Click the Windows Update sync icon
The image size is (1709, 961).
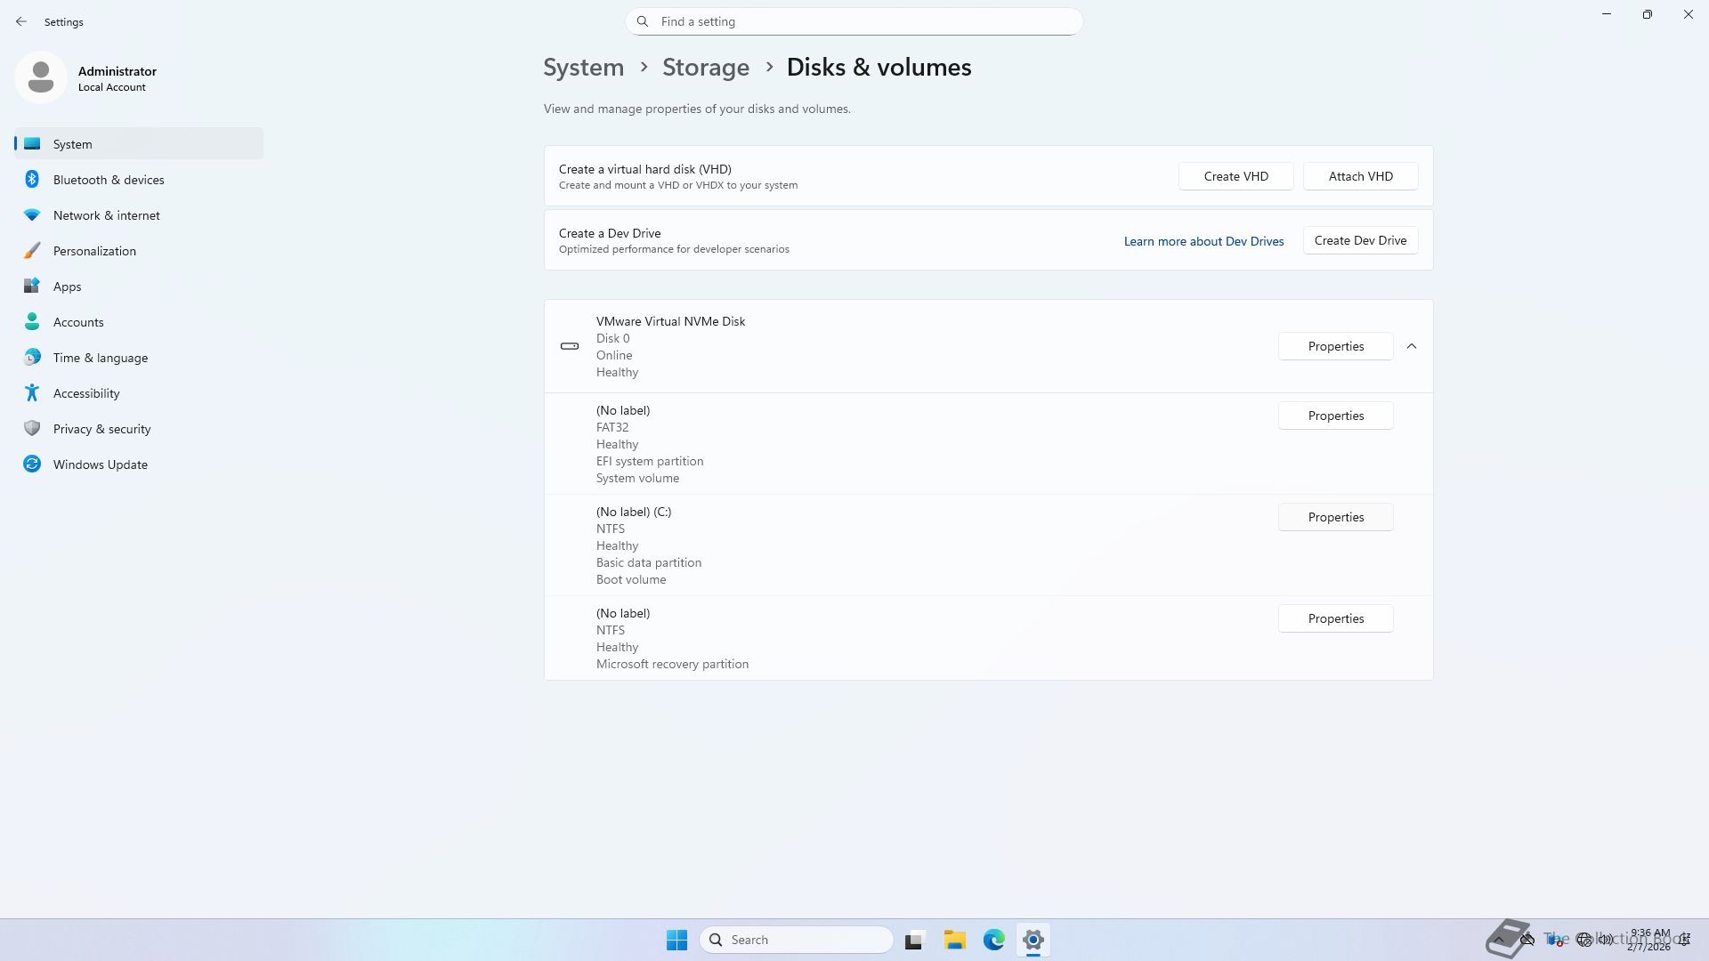tap(32, 464)
